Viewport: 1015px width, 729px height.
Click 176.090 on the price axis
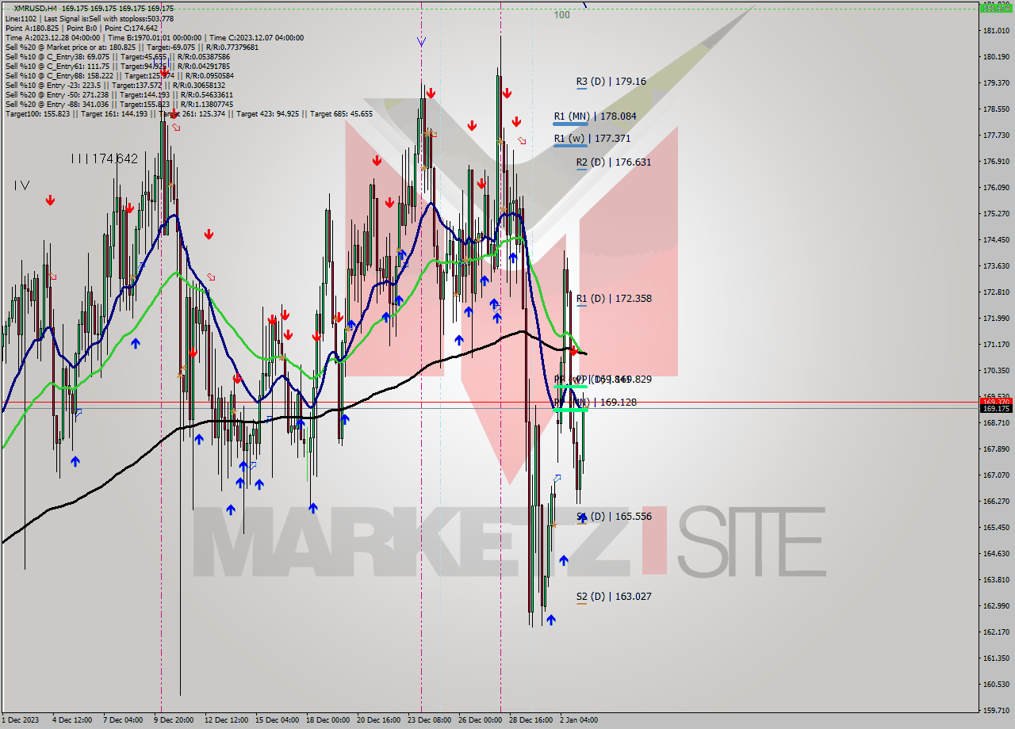click(x=995, y=187)
